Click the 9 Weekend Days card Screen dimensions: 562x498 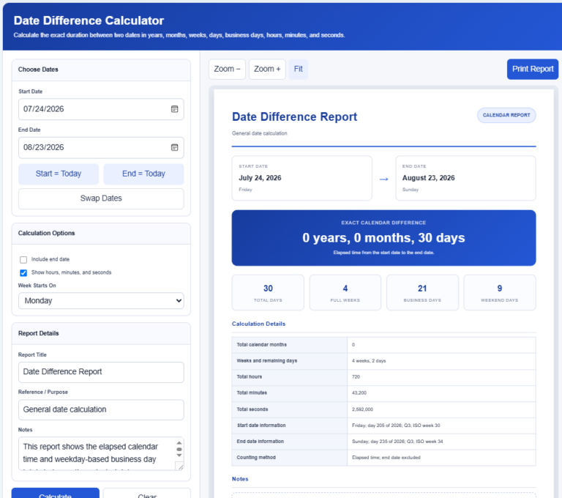[500, 293]
